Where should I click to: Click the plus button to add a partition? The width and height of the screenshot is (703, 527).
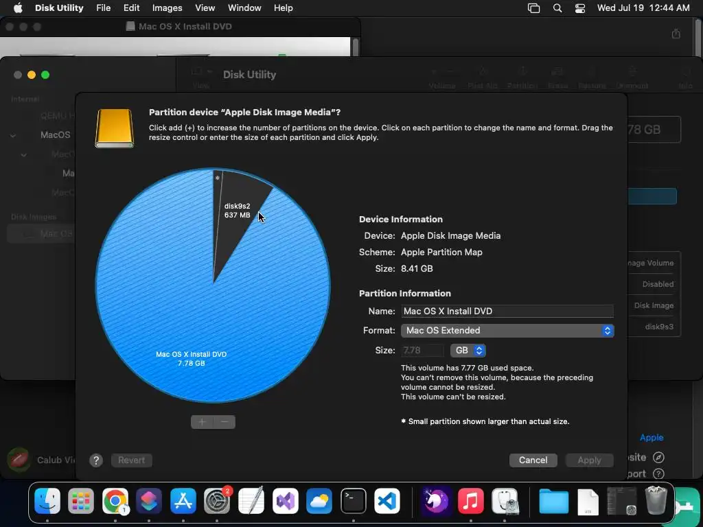click(x=203, y=422)
